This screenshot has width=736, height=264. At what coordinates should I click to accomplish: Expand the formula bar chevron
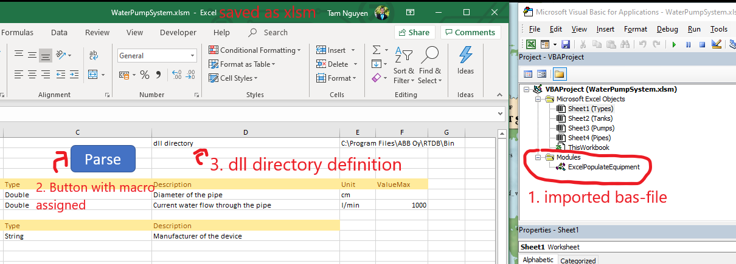(501, 113)
